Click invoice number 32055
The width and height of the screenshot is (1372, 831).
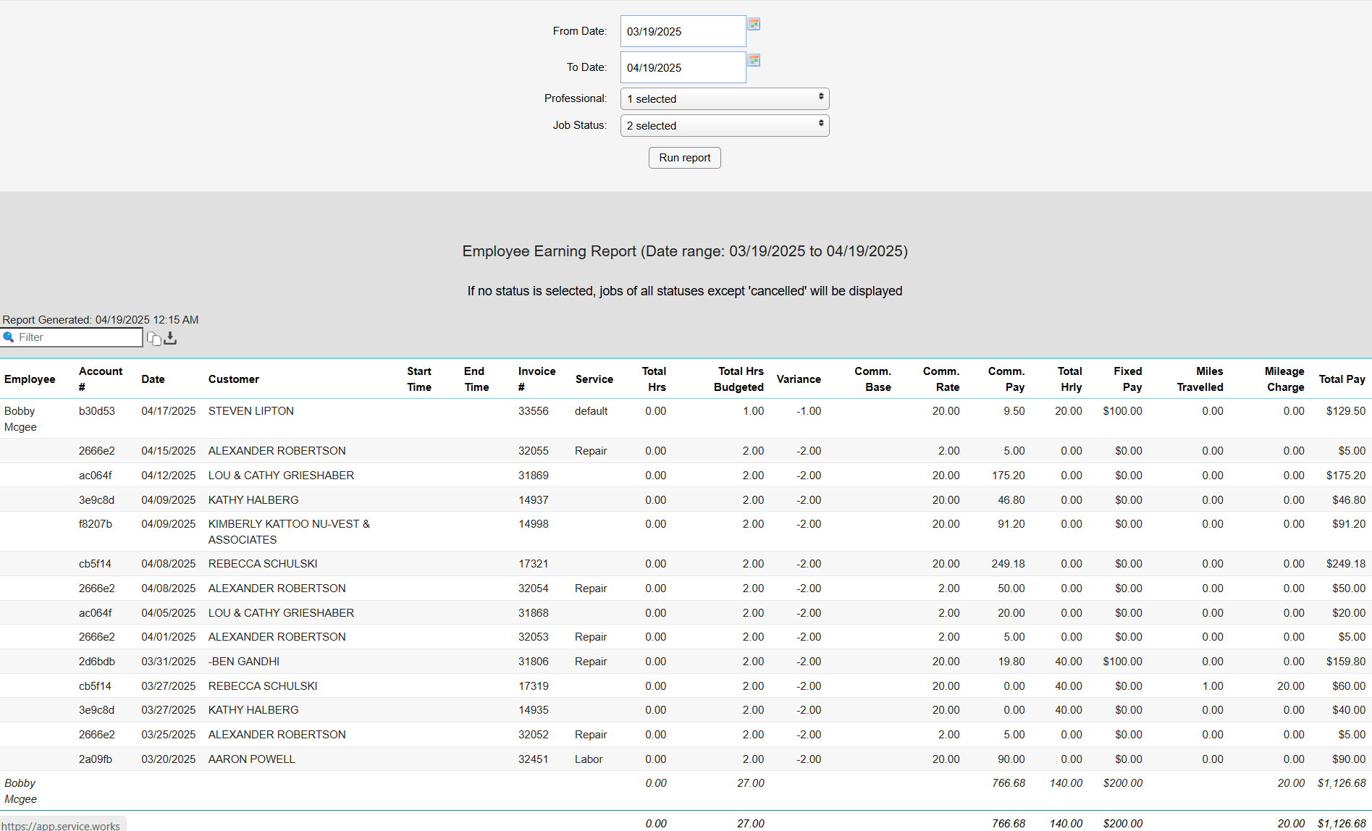(x=534, y=451)
